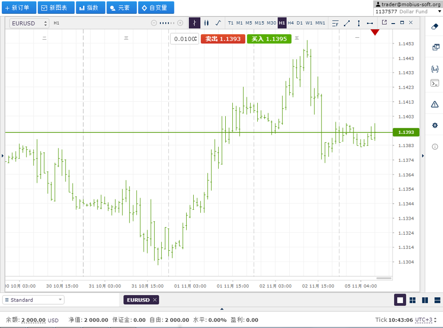Click 新订单 new order button
This screenshot has width=443, height=328.
(19, 8)
